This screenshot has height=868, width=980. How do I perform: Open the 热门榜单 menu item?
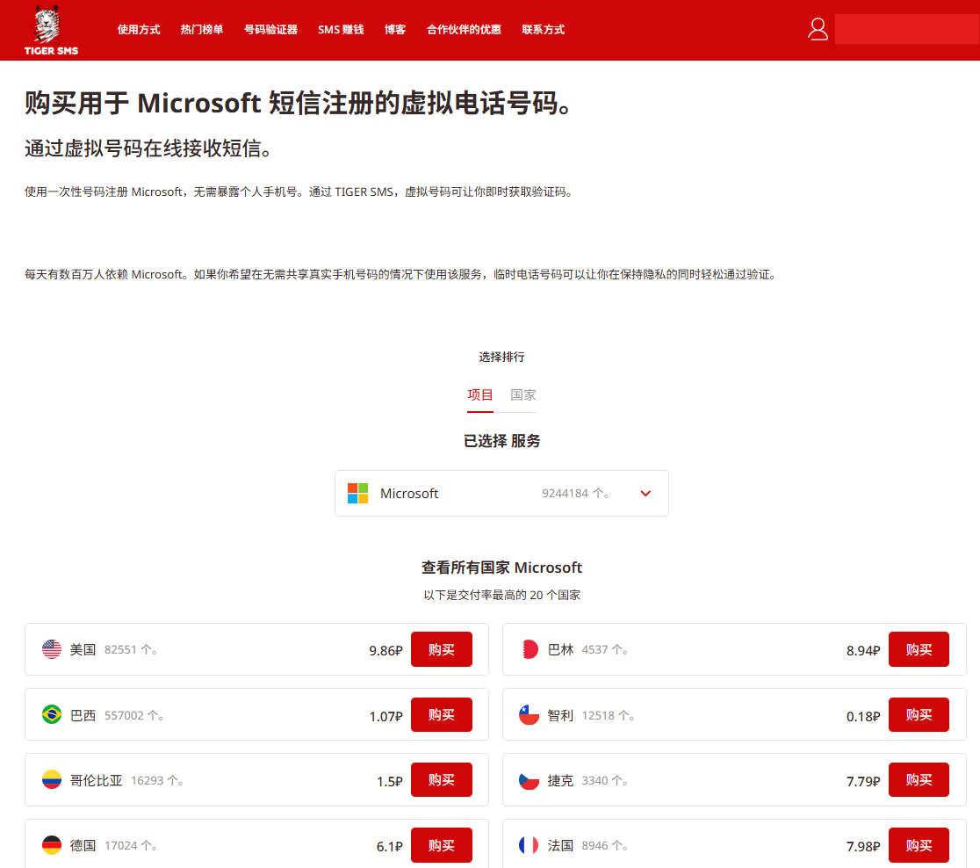coord(202,29)
